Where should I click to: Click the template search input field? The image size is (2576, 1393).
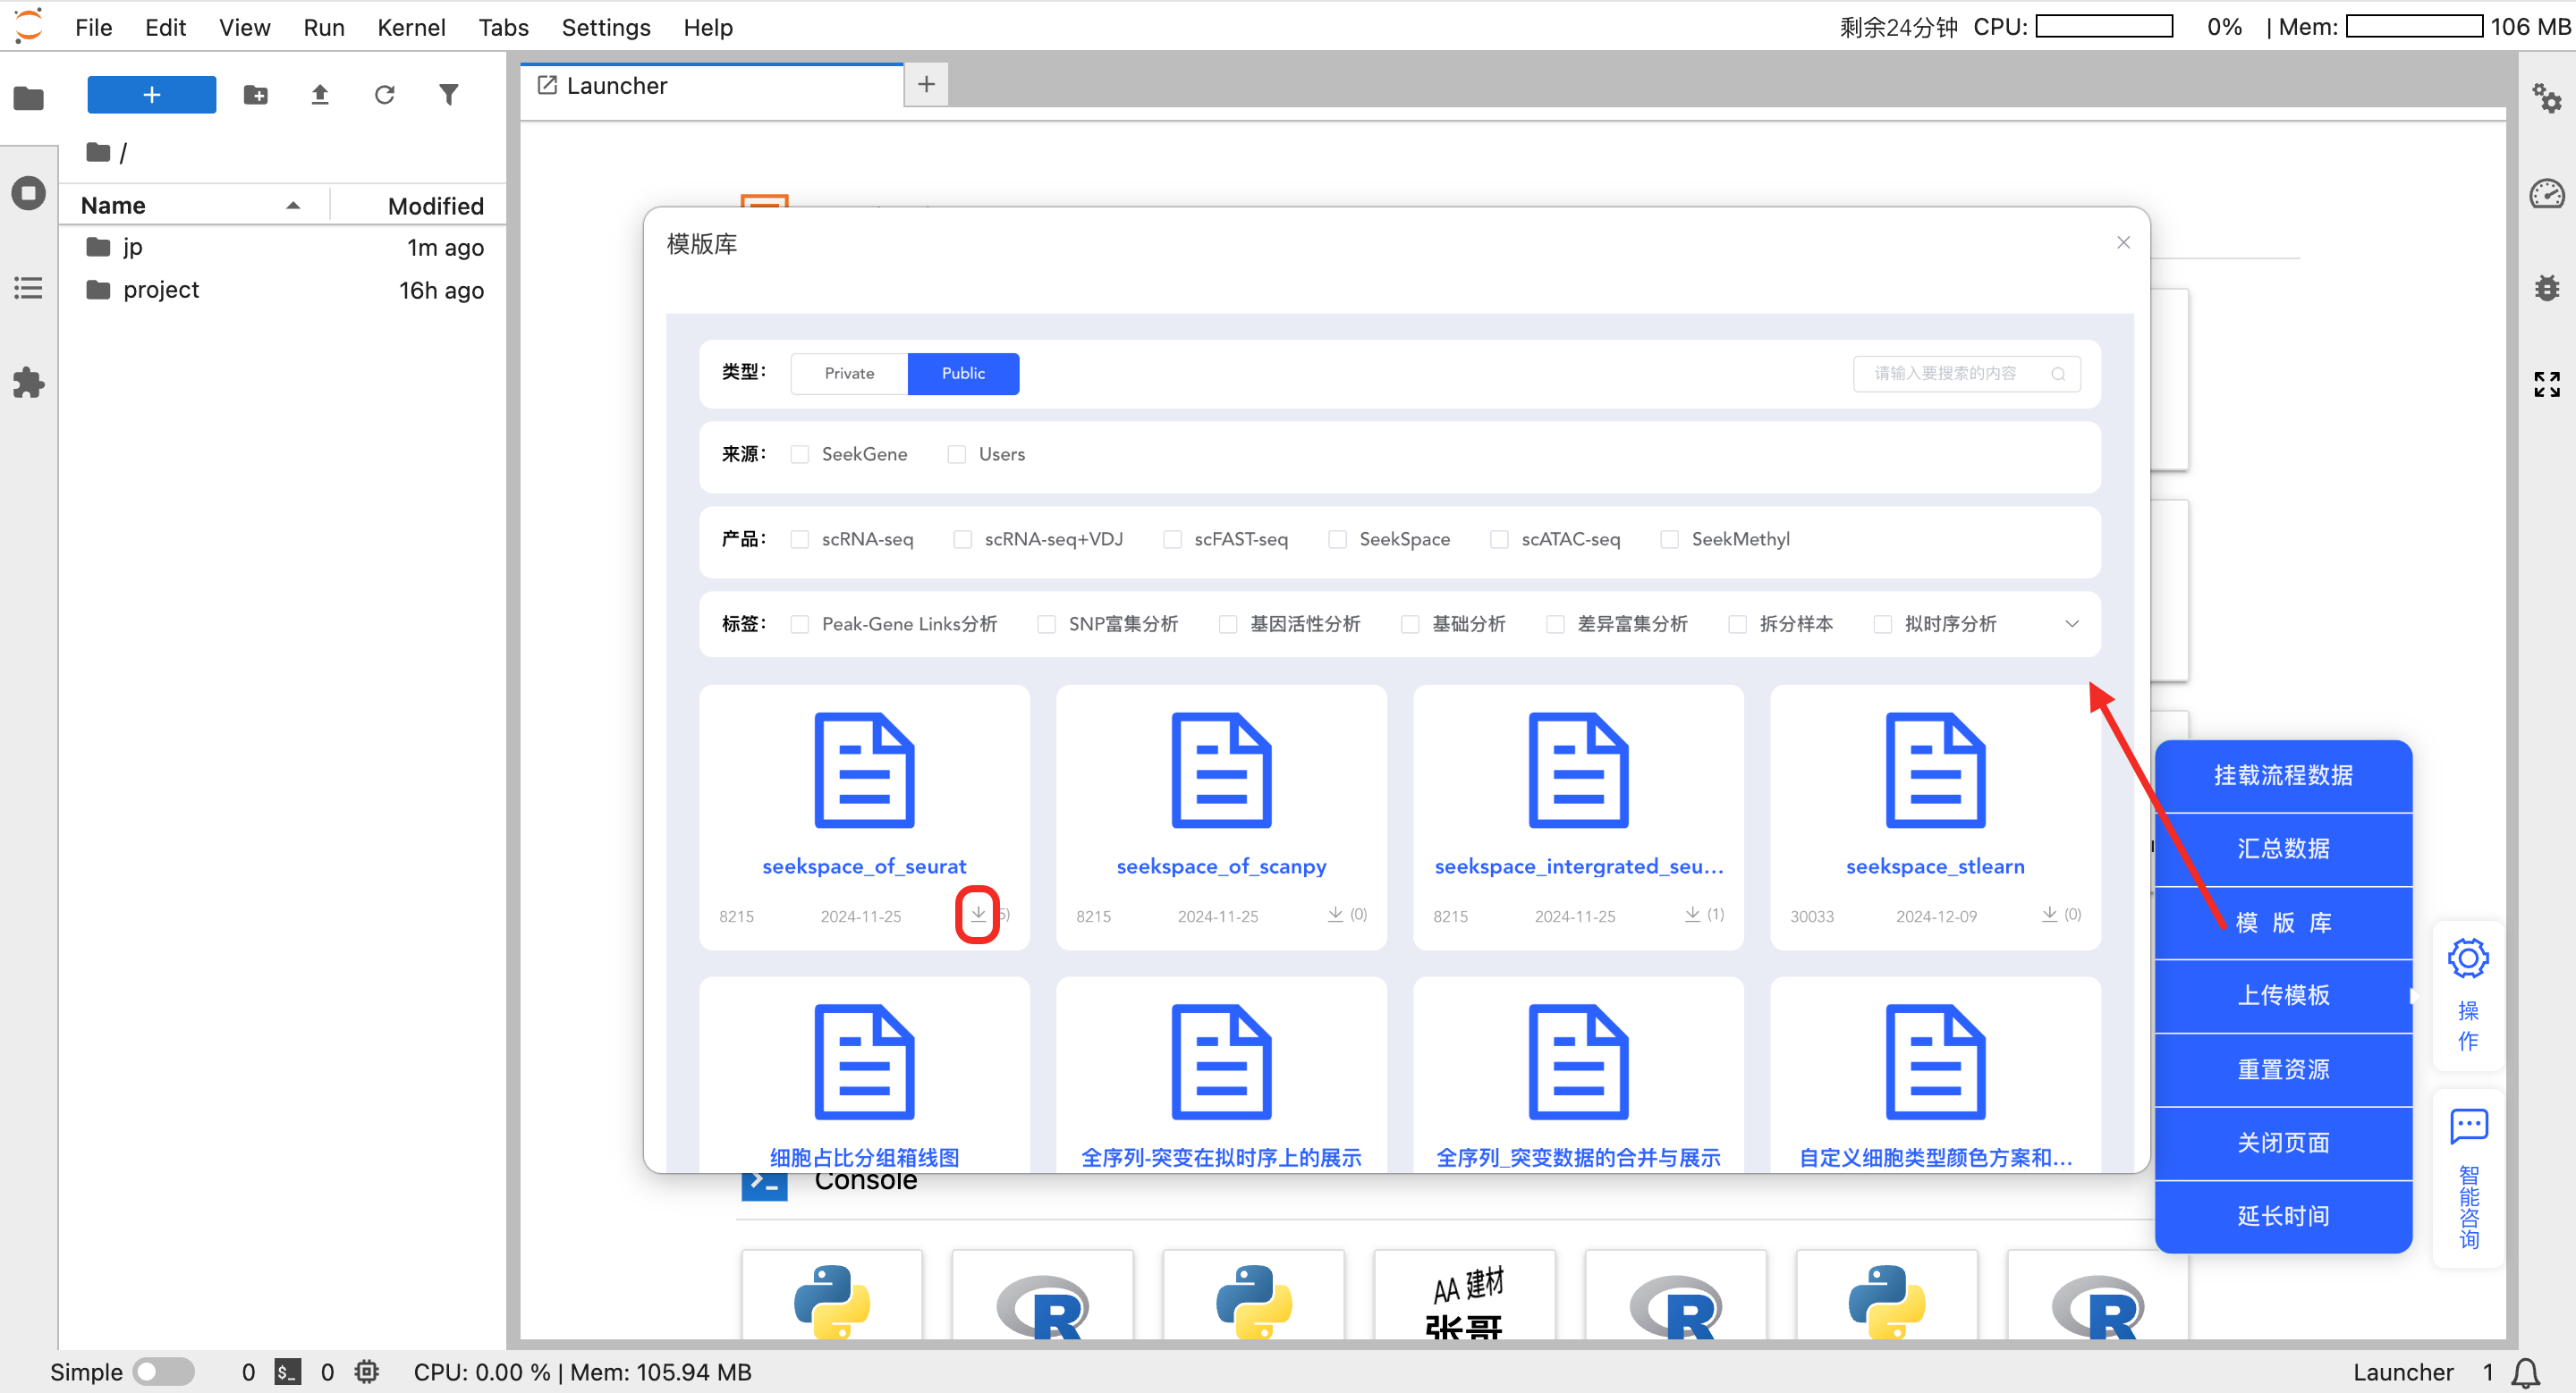(1945, 374)
